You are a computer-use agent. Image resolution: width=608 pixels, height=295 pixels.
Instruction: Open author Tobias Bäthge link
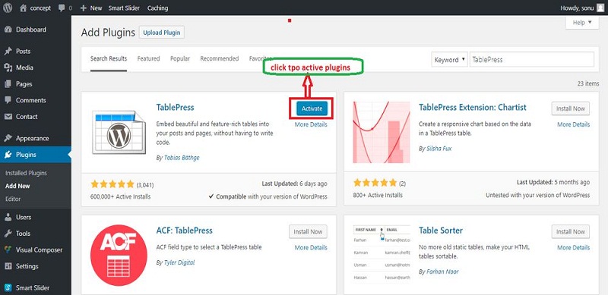(x=182, y=158)
